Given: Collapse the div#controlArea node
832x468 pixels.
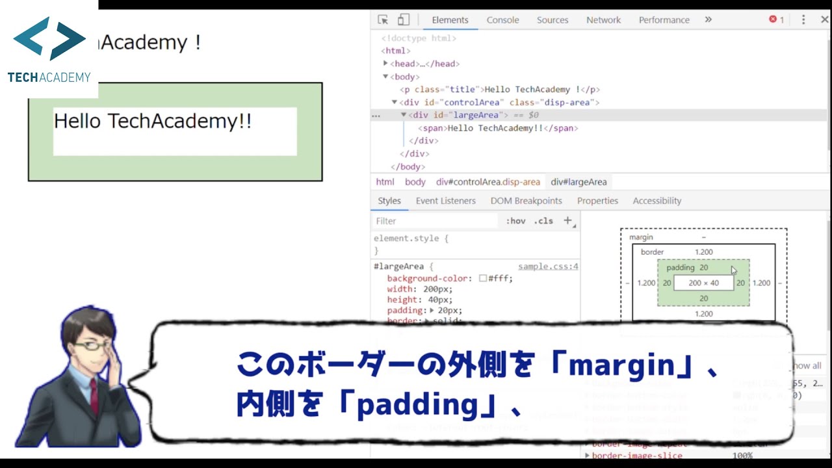Looking at the screenshot, I should pyautogui.click(x=395, y=102).
